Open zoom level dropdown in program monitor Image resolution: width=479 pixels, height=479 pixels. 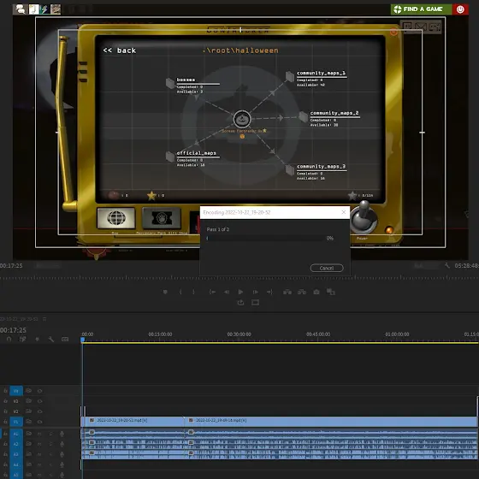click(x=48, y=265)
